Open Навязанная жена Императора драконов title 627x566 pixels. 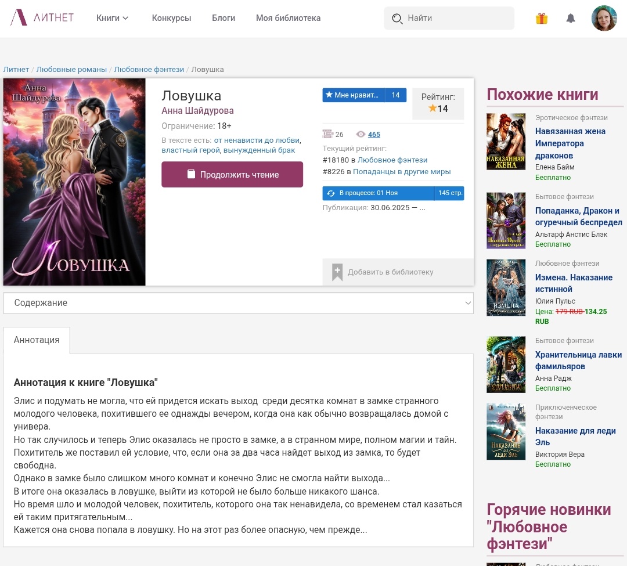570,143
